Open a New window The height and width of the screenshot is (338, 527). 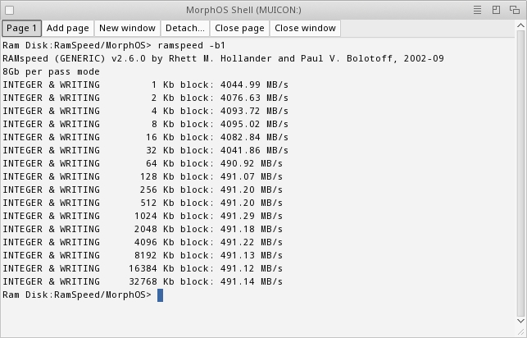(x=127, y=28)
